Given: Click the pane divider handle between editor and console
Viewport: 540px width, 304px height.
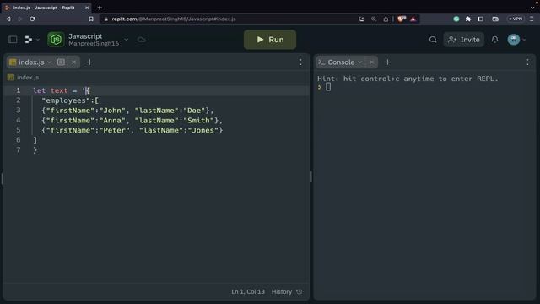Looking at the screenshot, I should coord(311,176).
